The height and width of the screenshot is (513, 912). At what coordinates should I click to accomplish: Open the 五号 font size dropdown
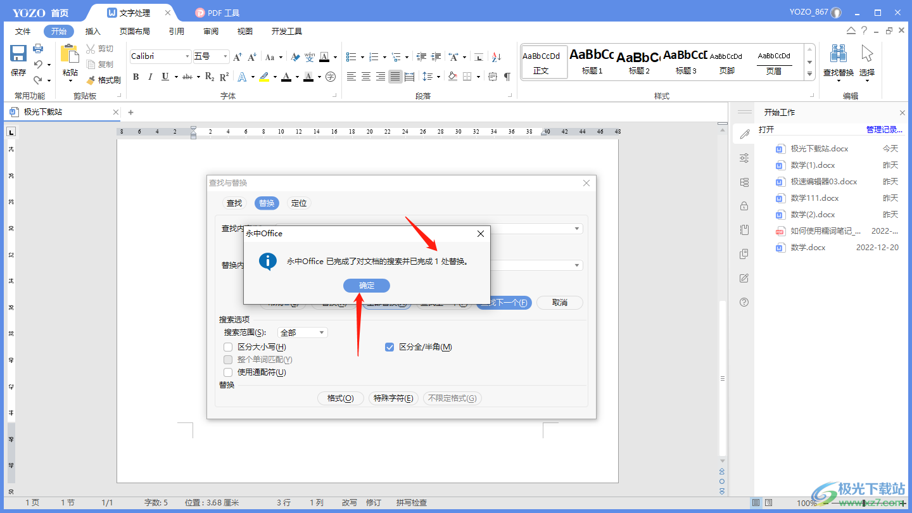coord(225,56)
